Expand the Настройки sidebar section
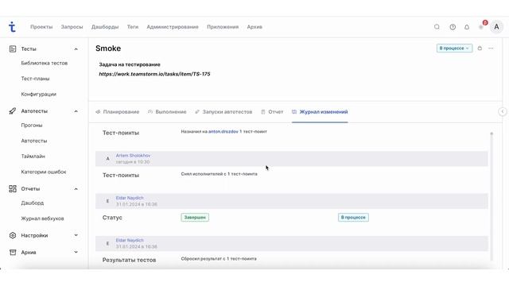509x286 pixels. point(76,235)
